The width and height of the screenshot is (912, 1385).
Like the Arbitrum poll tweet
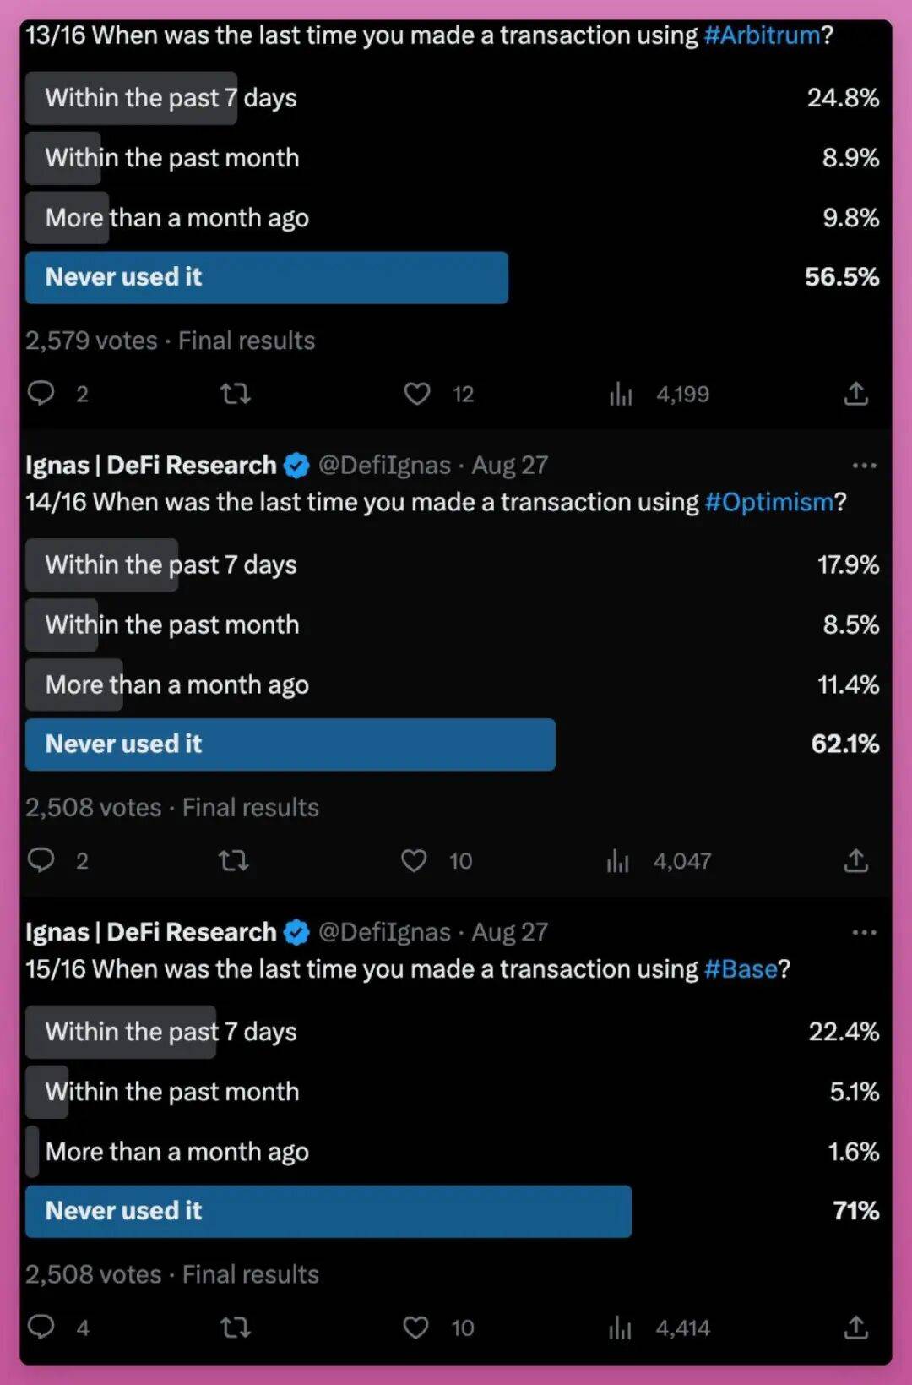(416, 394)
